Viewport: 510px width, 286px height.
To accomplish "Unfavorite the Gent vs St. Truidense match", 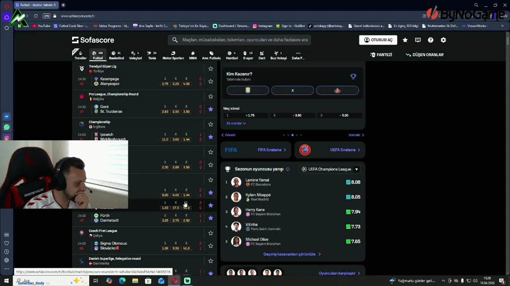I will click(x=211, y=109).
